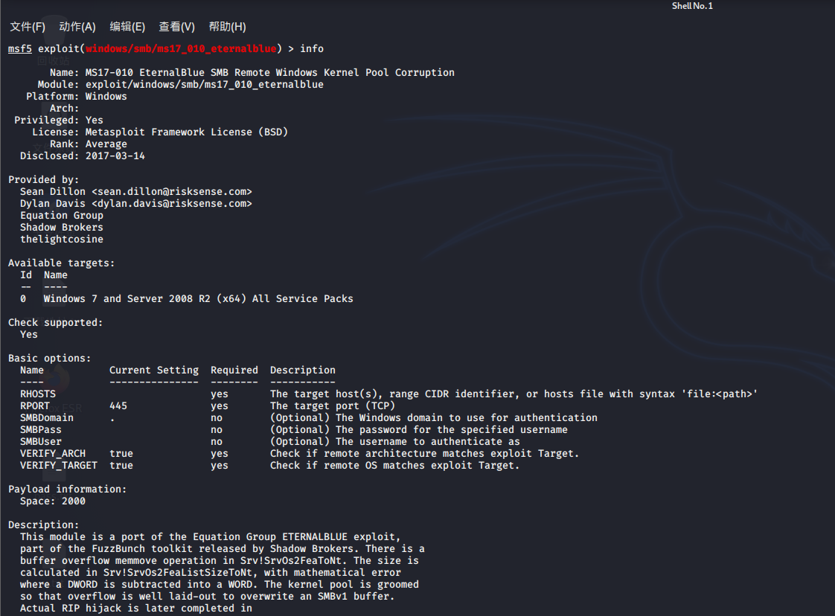The height and width of the screenshot is (616, 835).
Task: Open the 编辑(E) menu
Action: (x=127, y=27)
